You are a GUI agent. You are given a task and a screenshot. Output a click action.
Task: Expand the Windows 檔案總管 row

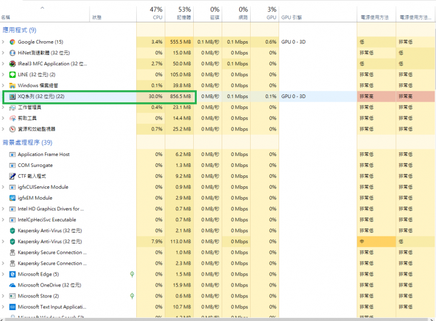coord(3,85)
